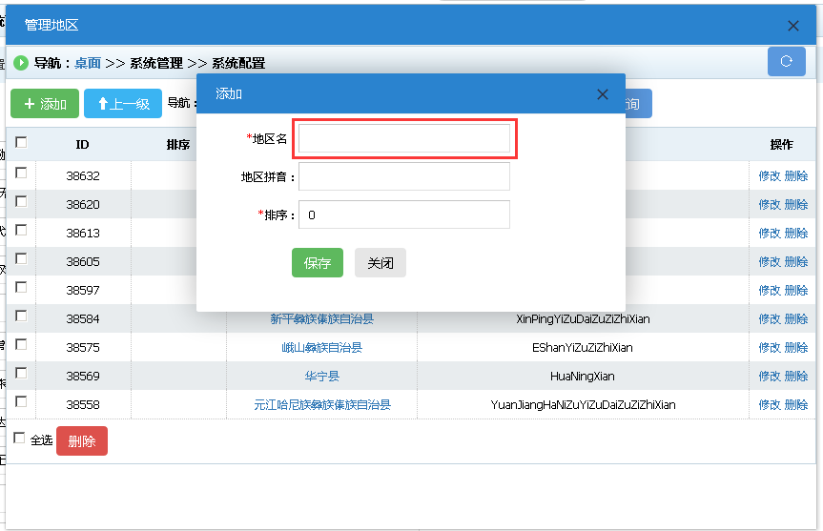Close the 管理地区 window
Image resolution: width=823 pixels, height=531 pixels.
click(793, 27)
